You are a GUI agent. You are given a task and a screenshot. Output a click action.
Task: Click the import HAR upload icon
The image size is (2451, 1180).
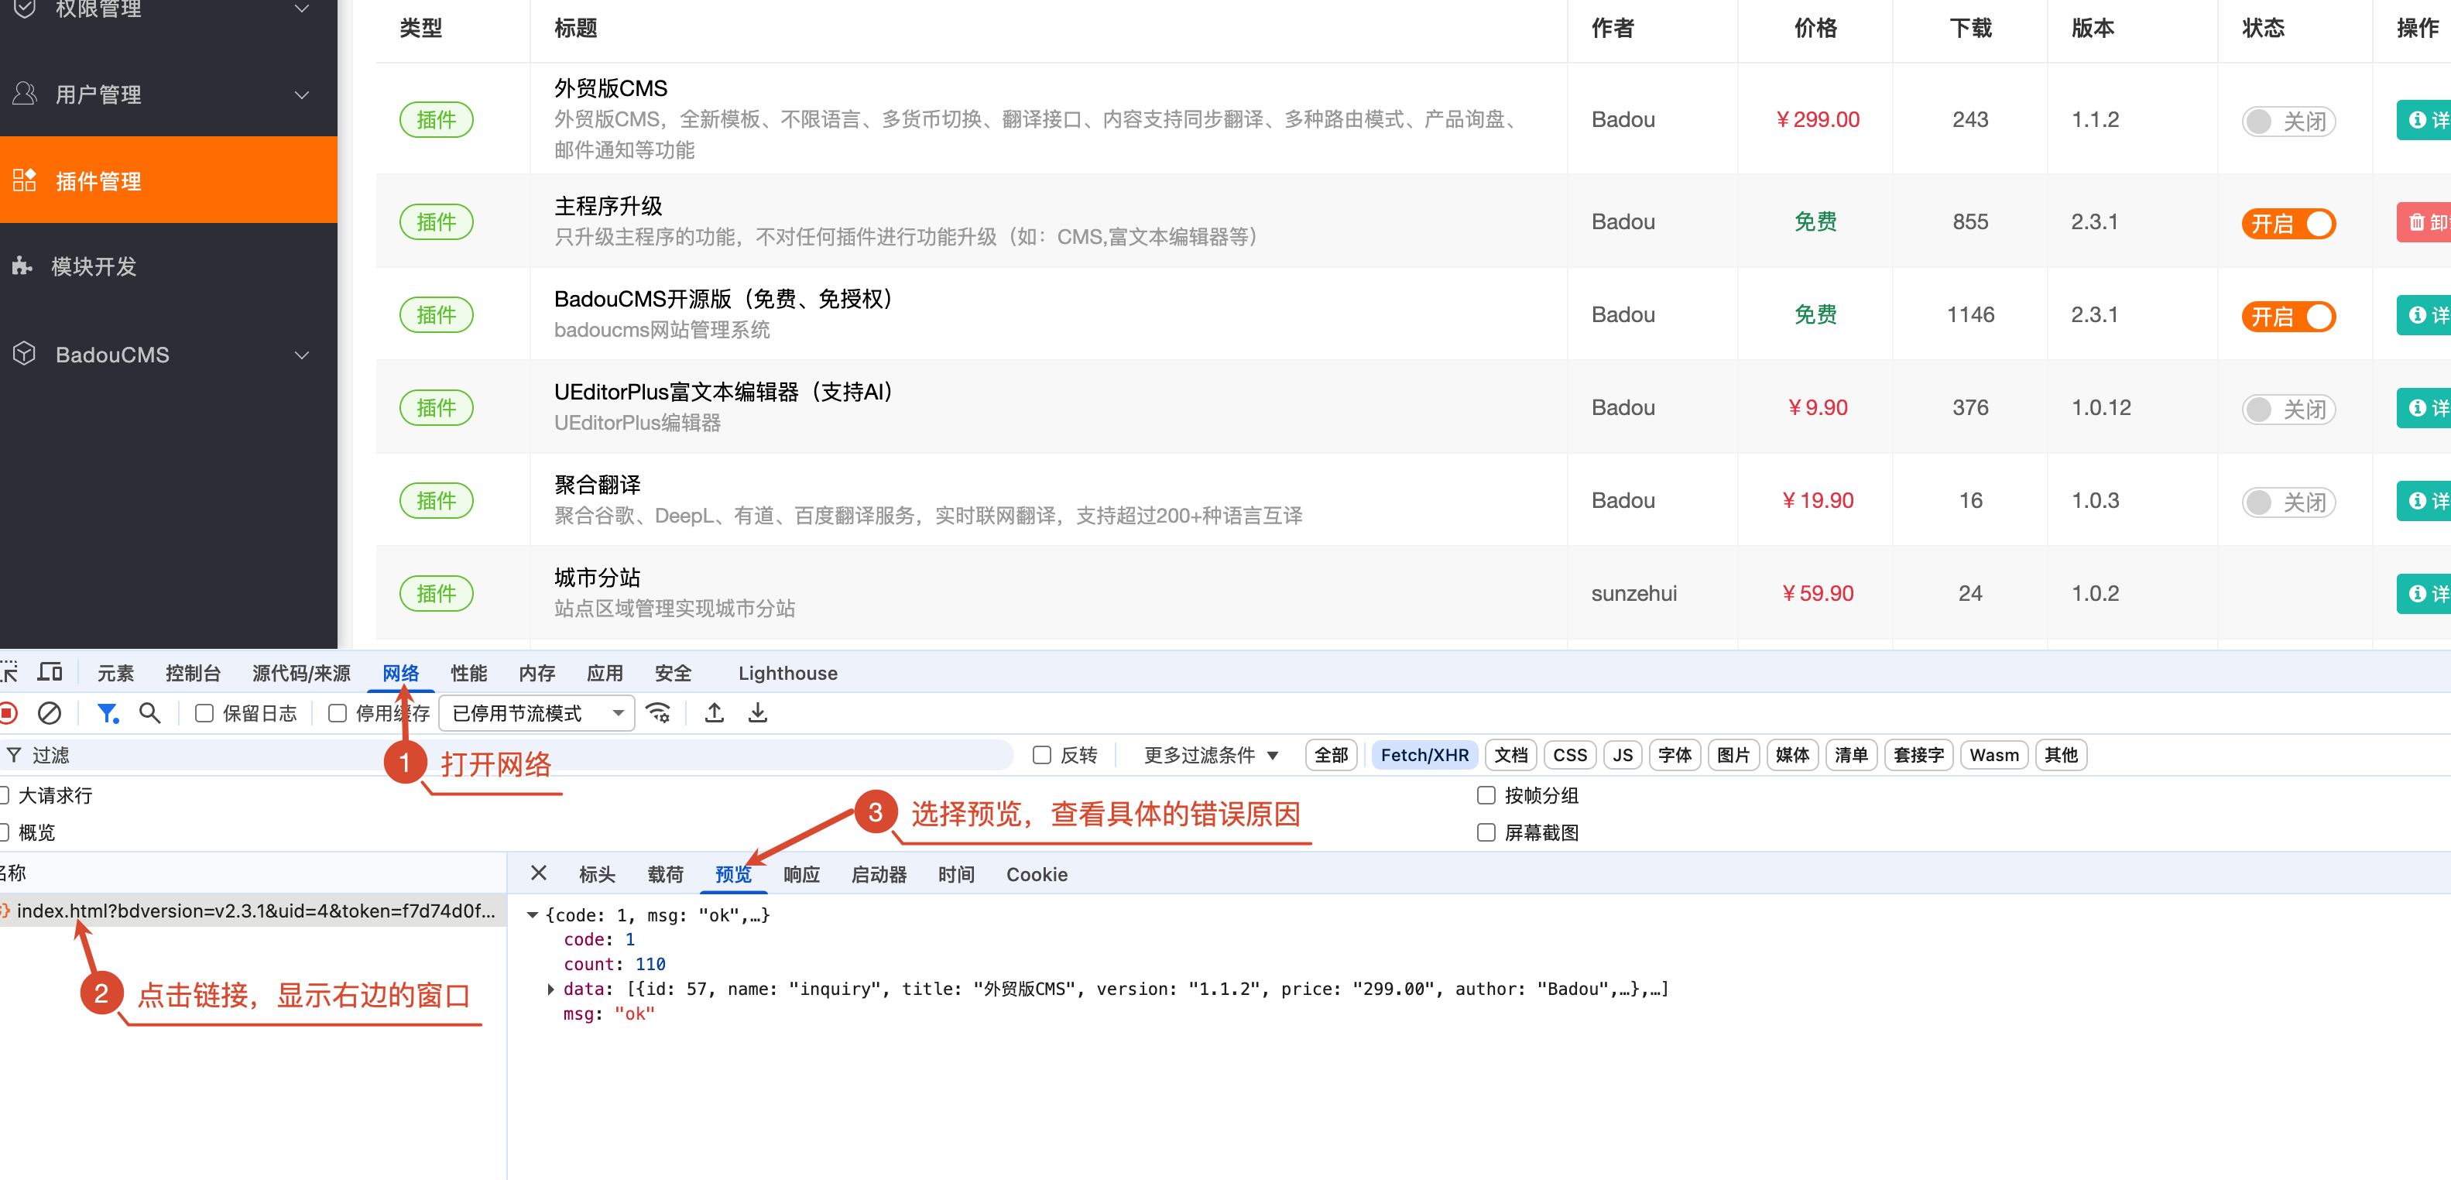pyautogui.click(x=715, y=713)
